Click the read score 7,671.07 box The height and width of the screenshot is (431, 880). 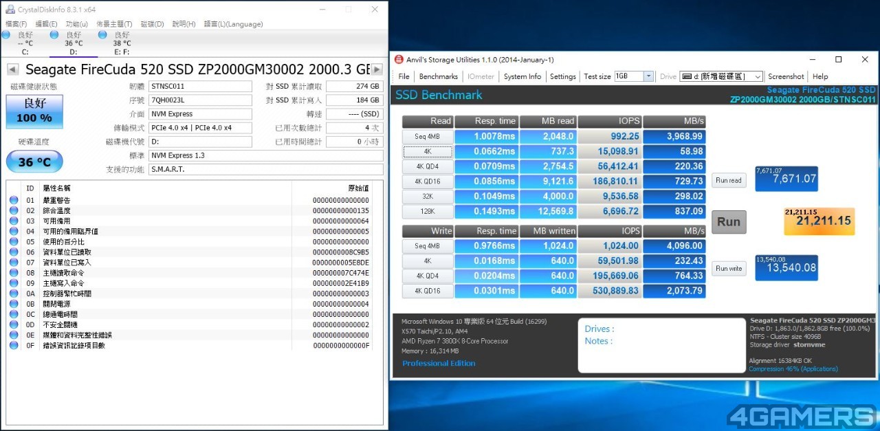click(786, 179)
